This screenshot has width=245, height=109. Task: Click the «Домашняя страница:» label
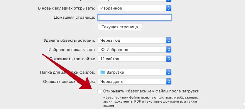tap(74, 17)
